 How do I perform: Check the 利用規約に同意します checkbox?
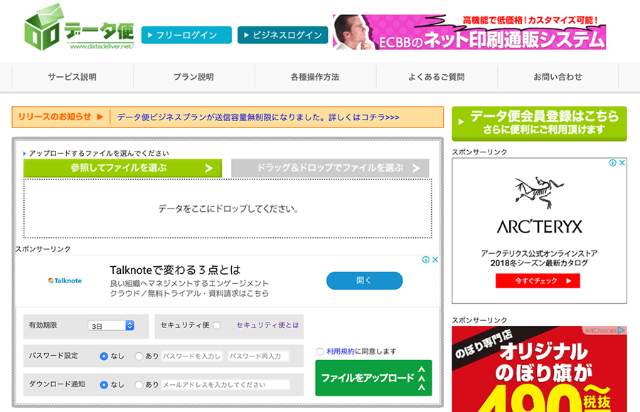point(320,352)
